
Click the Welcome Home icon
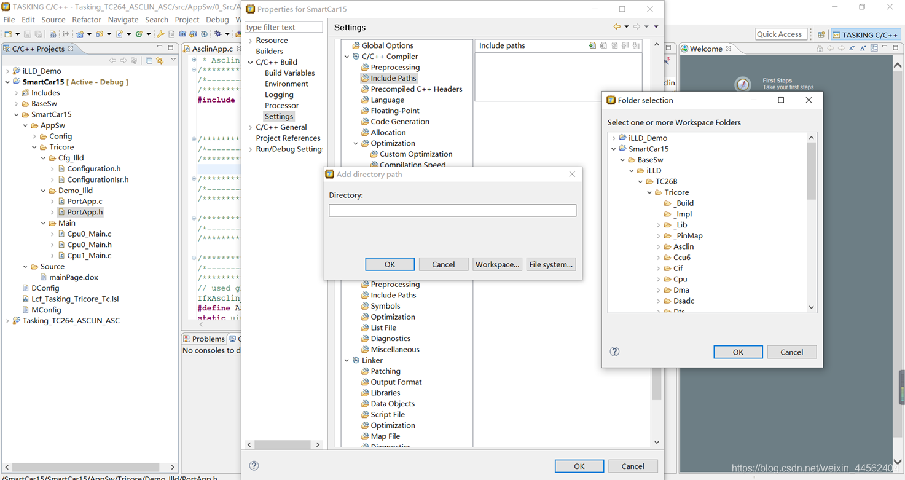(x=820, y=49)
